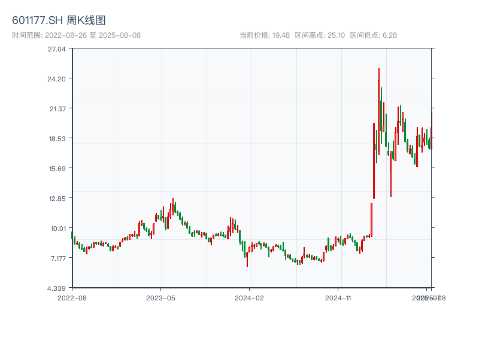The image size is (479, 359).
Task: Click the 601177.SH 周K线图 chart title
Action: pos(59,20)
